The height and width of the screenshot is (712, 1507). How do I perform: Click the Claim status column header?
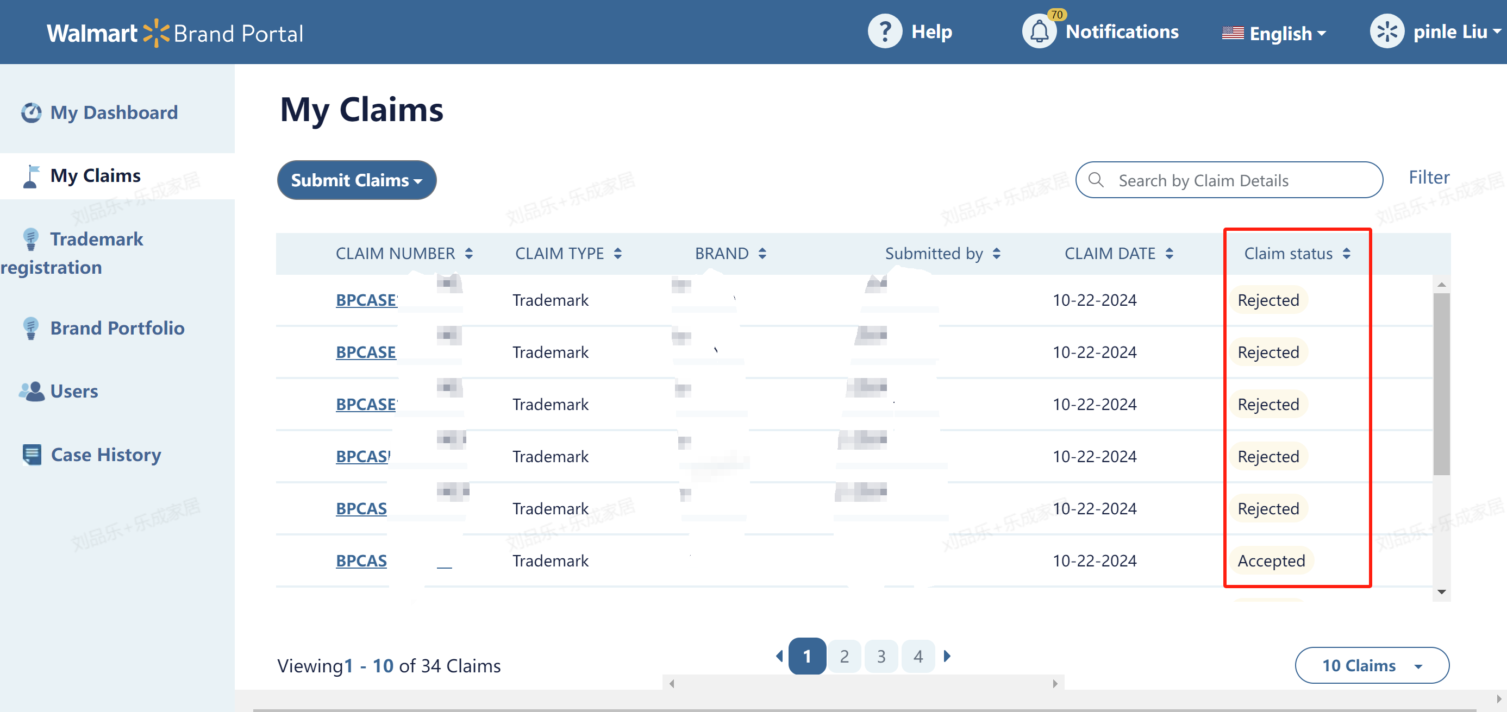tap(1288, 253)
